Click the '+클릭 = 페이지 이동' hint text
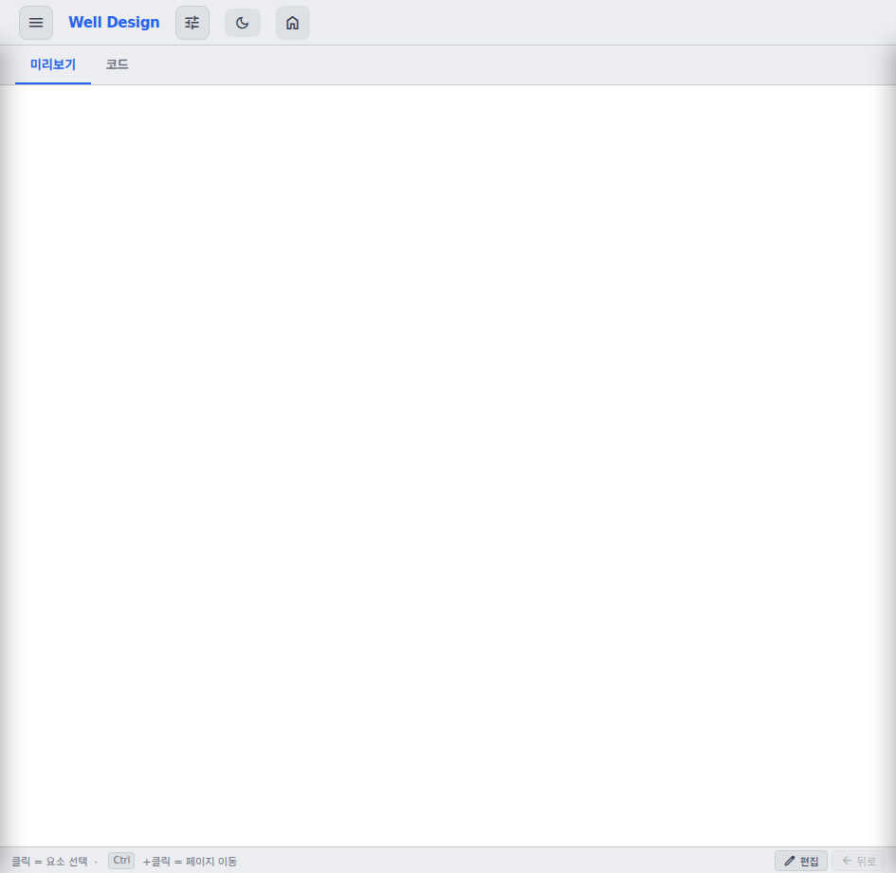 tap(190, 861)
